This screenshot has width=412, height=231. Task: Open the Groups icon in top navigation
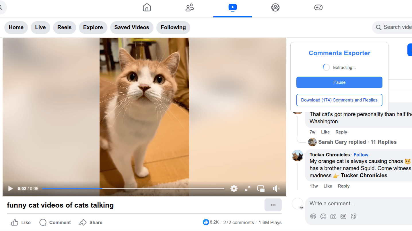tap(275, 8)
